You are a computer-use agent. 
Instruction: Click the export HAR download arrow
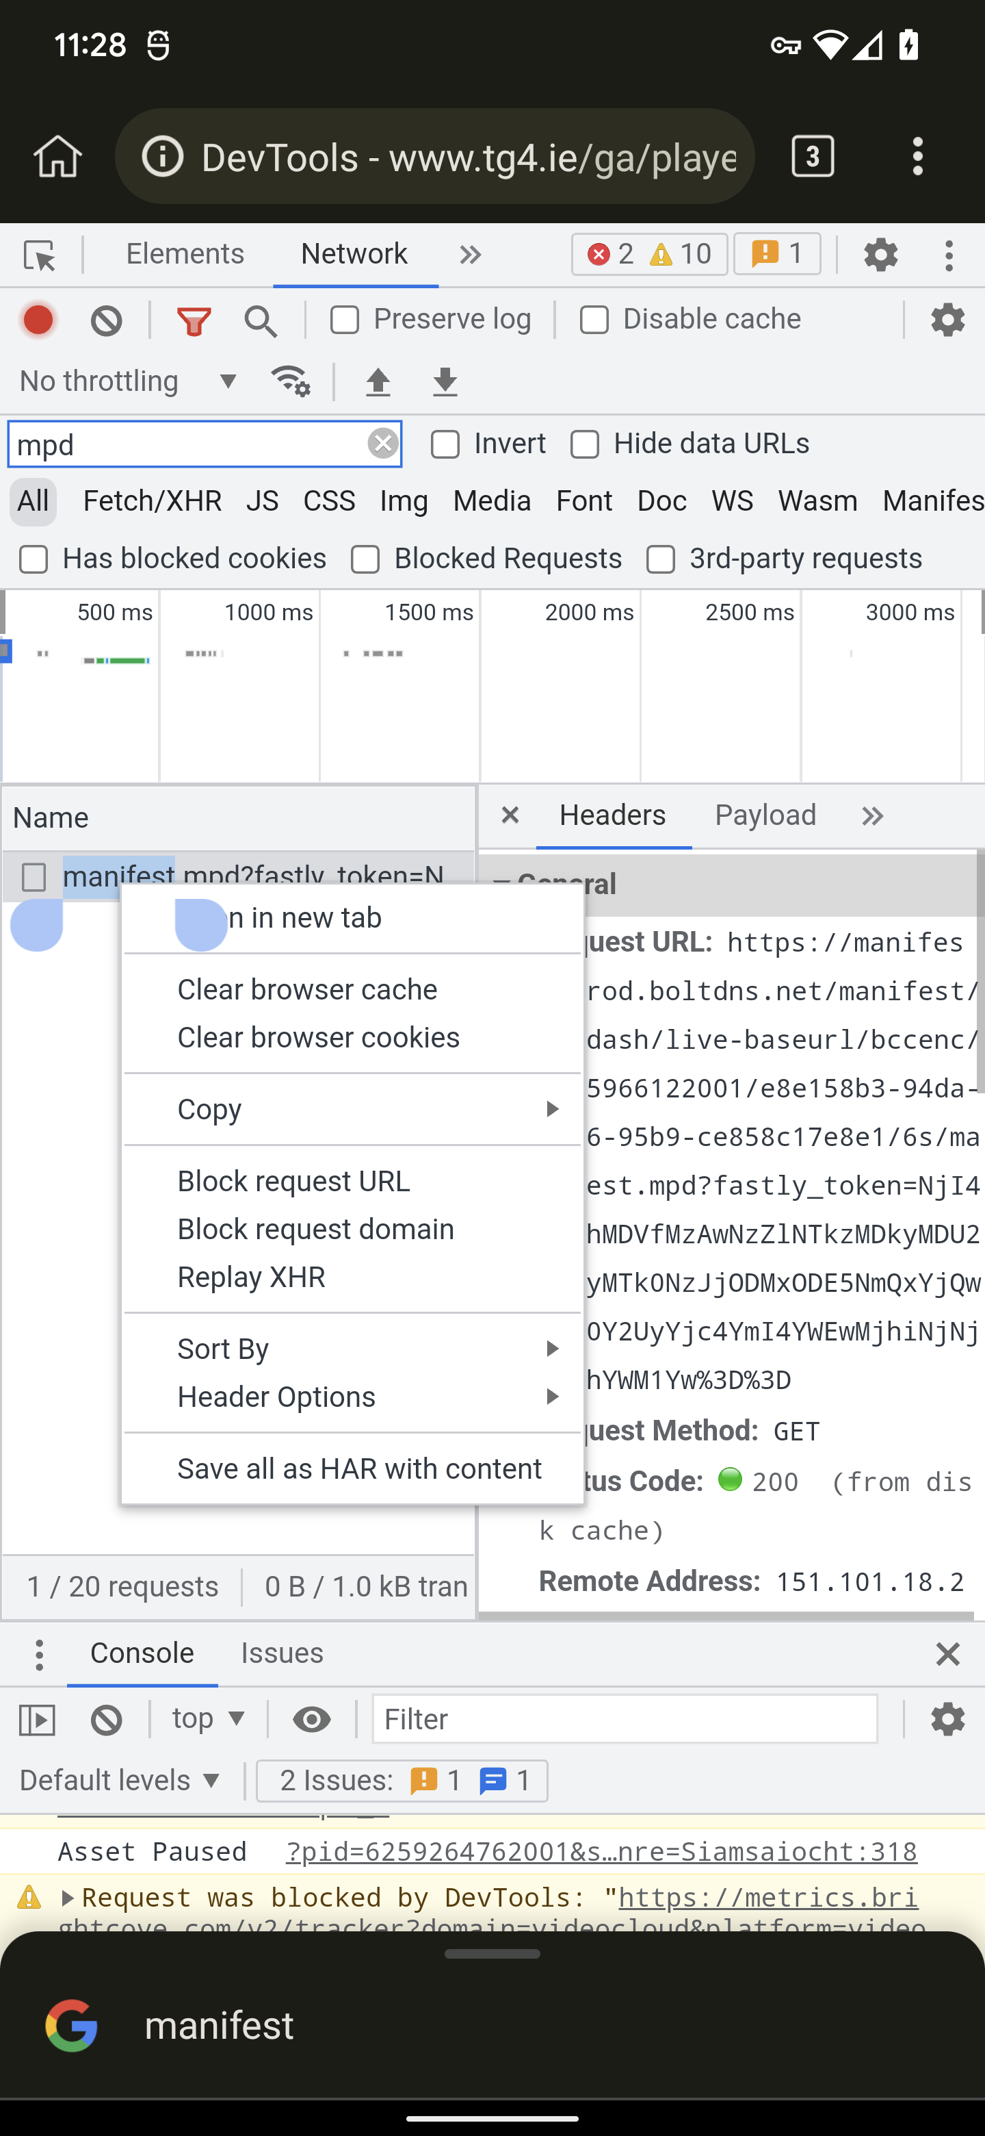pos(445,381)
